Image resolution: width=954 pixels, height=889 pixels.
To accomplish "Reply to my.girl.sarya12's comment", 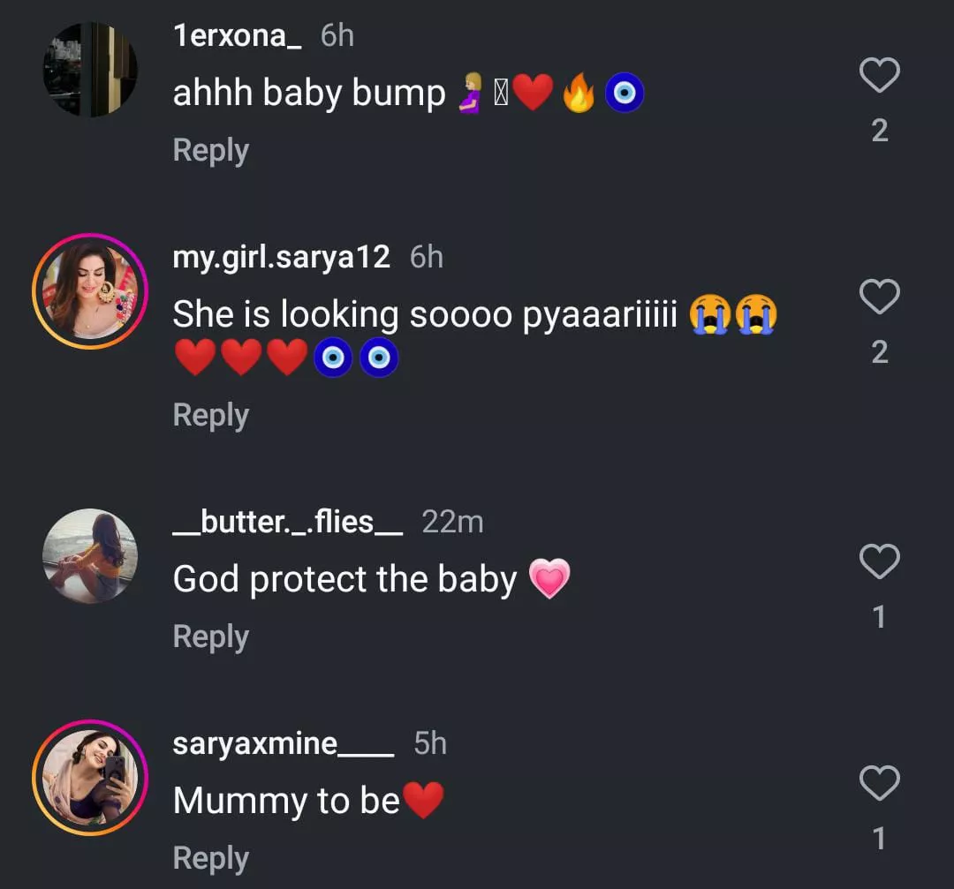I will coord(210,415).
